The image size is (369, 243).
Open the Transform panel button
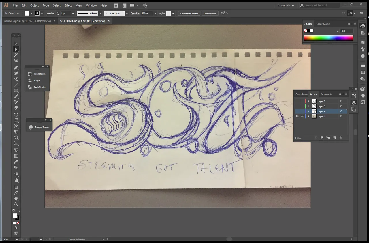(x=37, y=74)
